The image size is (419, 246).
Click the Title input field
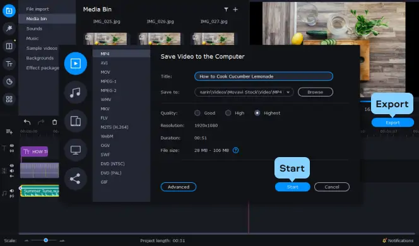click(x=264, y=76)
